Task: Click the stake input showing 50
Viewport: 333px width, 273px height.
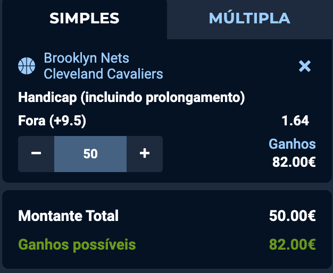Action: click(90, 154)
